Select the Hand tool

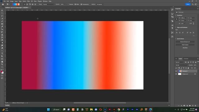(2, 62)
